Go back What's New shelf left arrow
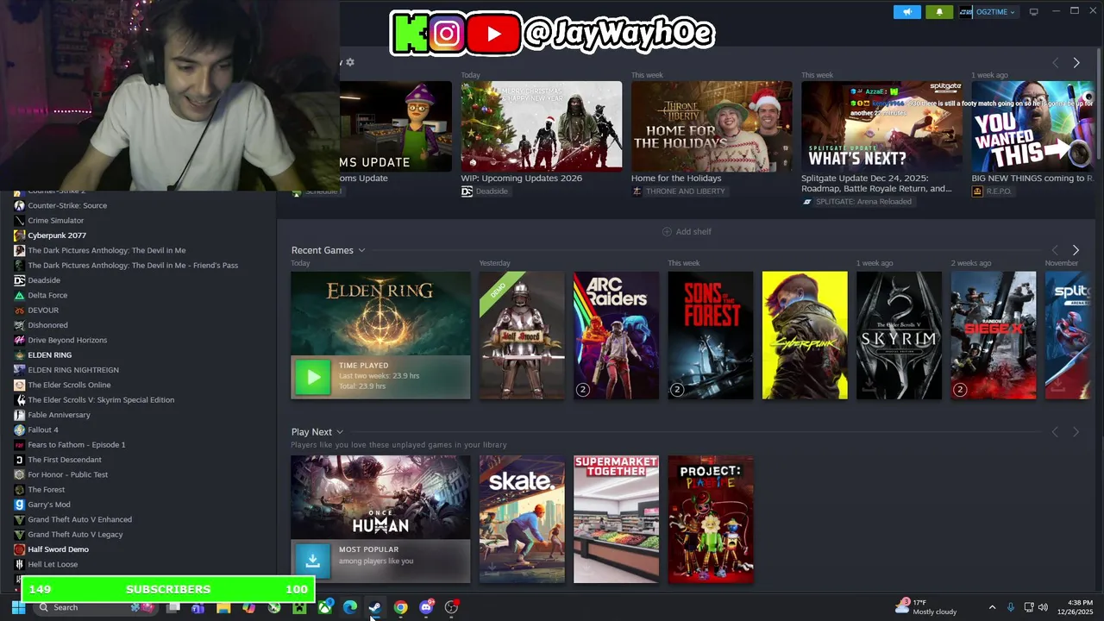 point(1055,63)
